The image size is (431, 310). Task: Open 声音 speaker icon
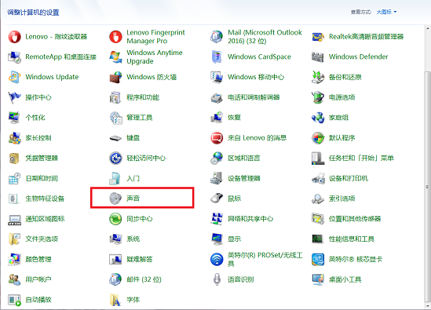coord(115,198)
